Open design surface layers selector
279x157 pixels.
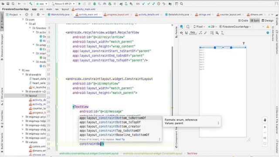click(181, 27)
